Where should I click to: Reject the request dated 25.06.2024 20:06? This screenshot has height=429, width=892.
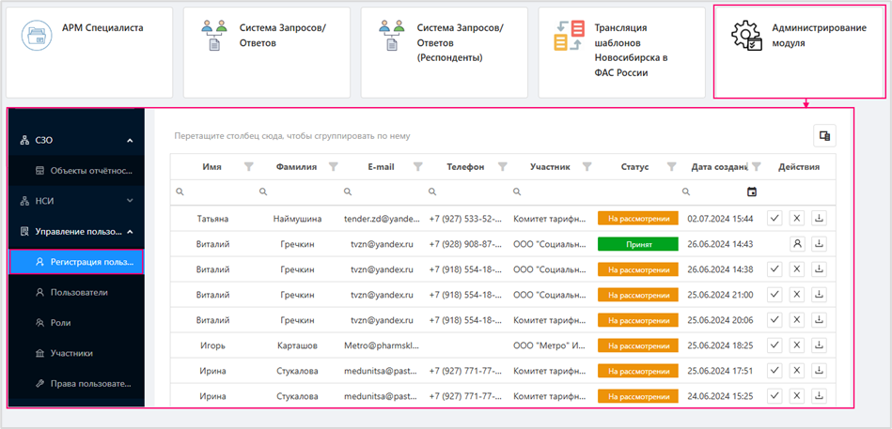coord(797,319)
